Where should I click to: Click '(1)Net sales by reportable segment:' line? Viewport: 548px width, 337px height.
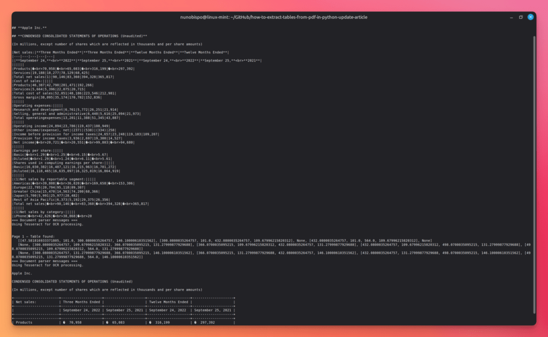[x=54, y=179]
